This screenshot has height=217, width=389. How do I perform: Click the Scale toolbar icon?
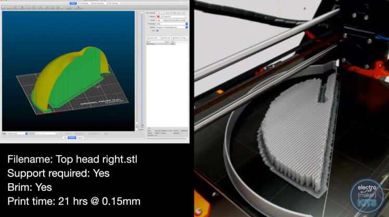pos(53,7)
